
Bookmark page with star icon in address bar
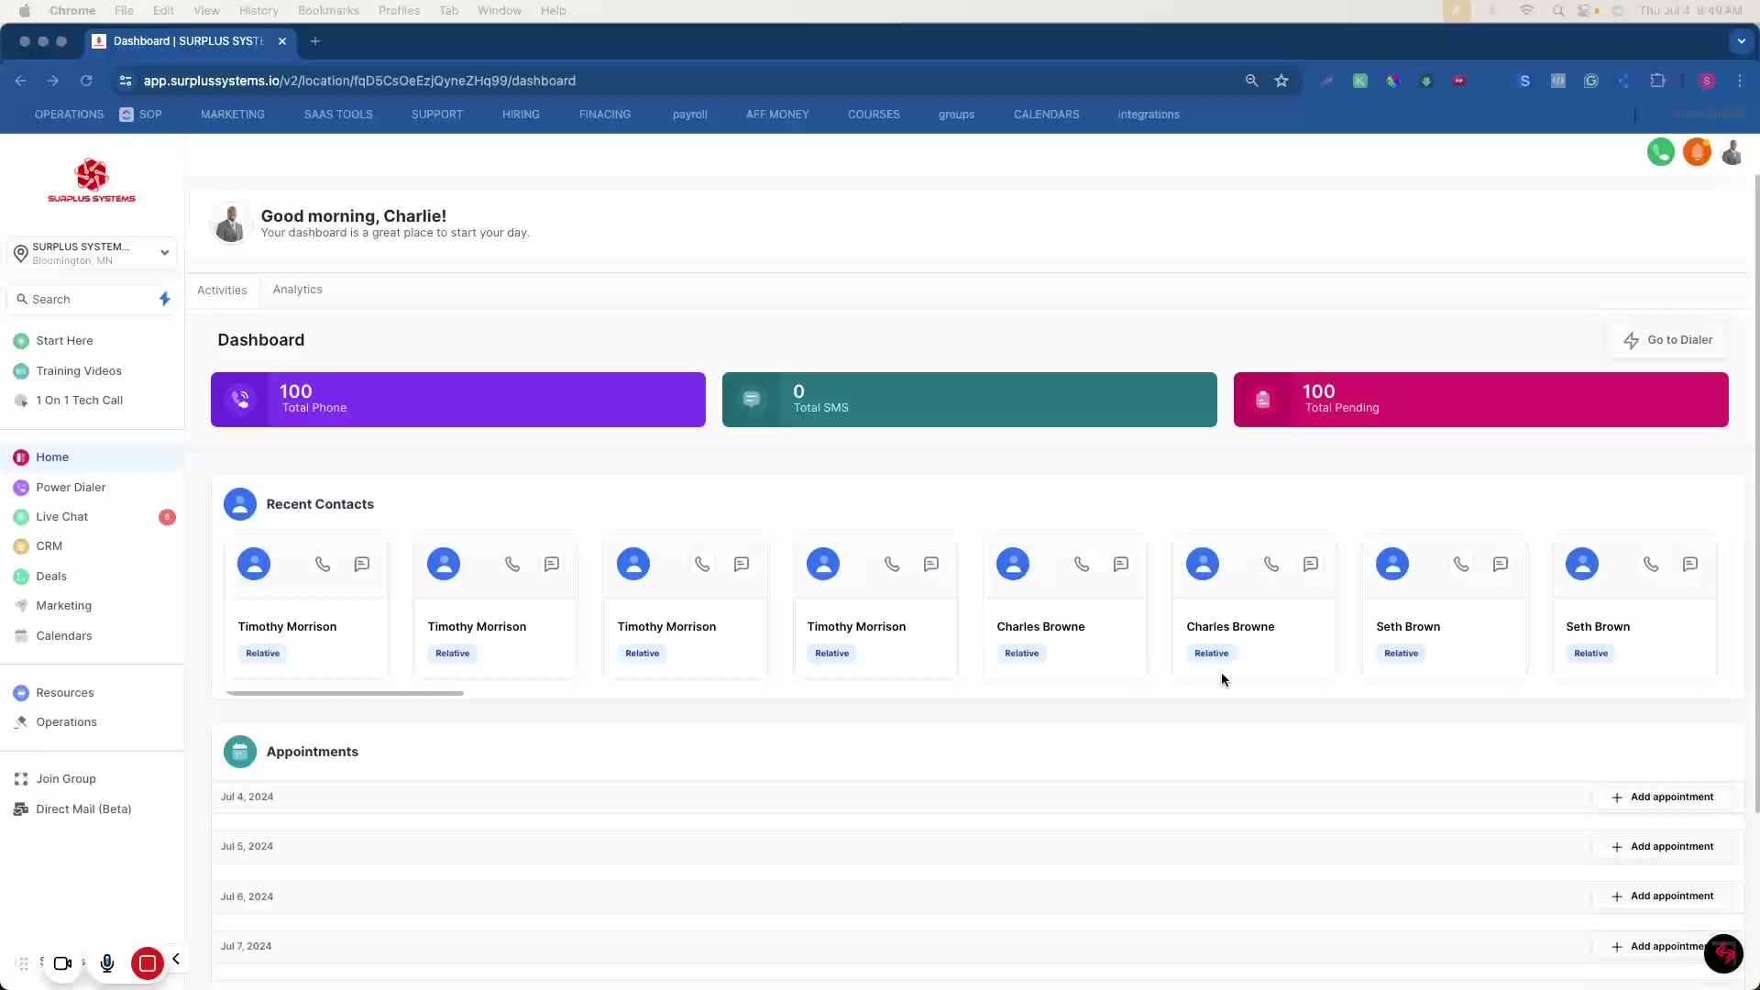click(x=1281, y=81)
